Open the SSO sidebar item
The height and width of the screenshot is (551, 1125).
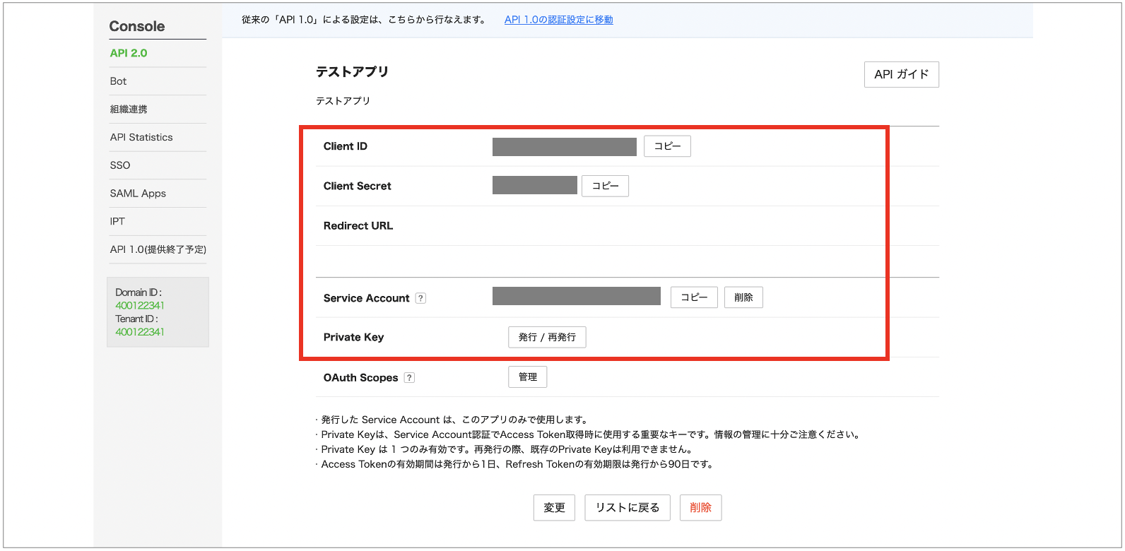(x=120, y=165)
